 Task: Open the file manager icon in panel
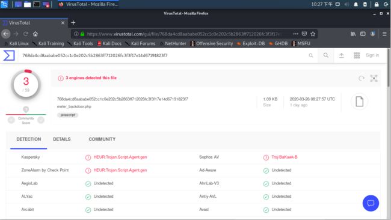click(27, 4)
